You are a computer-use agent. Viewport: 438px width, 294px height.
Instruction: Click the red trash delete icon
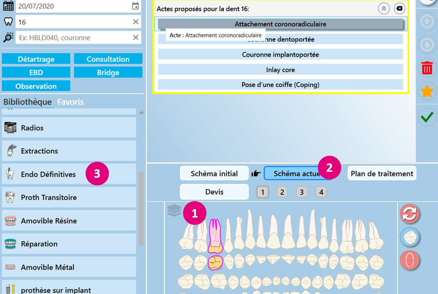427,68
